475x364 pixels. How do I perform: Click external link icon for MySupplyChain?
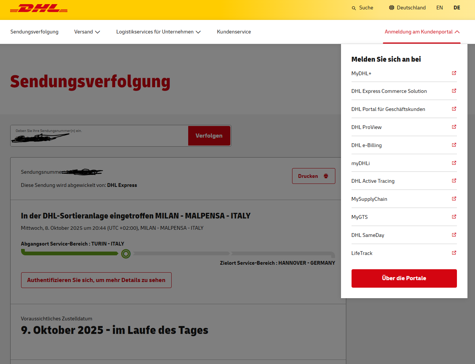[x=454, y=199]
